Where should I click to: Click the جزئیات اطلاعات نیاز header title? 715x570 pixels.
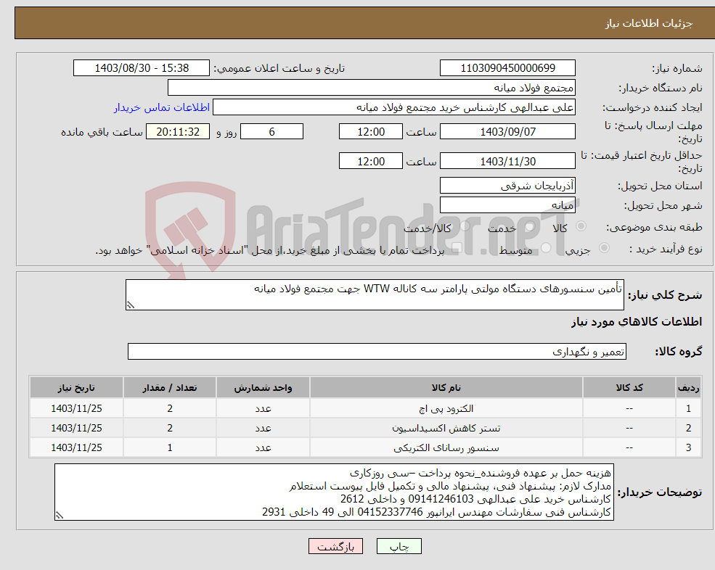coord(648,23)
